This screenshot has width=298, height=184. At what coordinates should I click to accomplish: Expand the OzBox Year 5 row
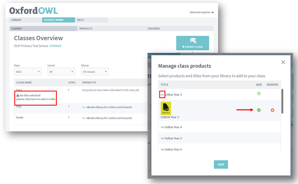pyautogui.click(x=162, y=138)
